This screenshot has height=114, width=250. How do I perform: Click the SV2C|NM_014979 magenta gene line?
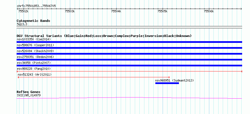[129, 98]
